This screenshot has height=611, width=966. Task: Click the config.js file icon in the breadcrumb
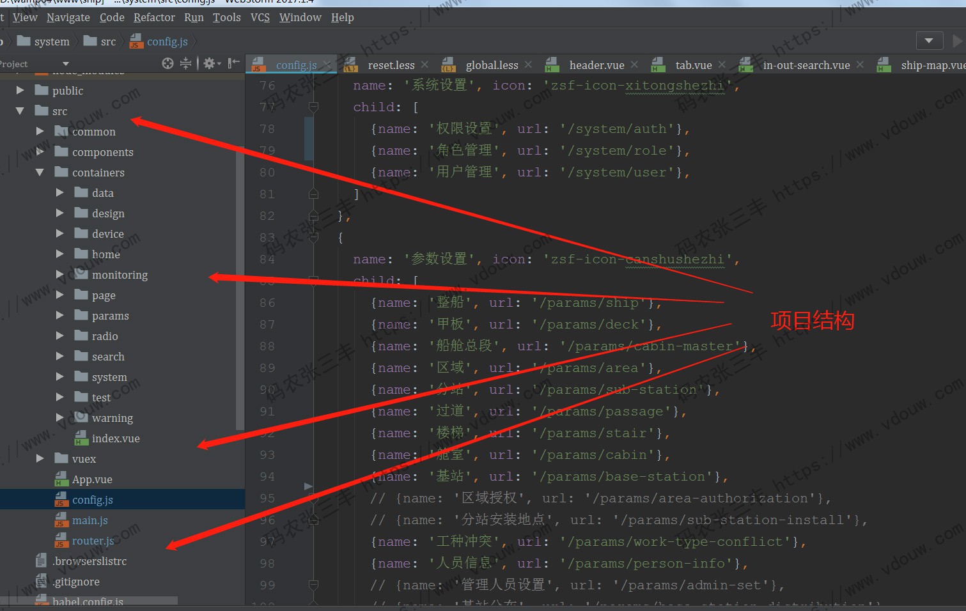coord(136,42)
